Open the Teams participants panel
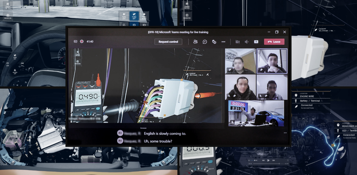The width and height of the screenshot is (357, 175). pos(195,42)
